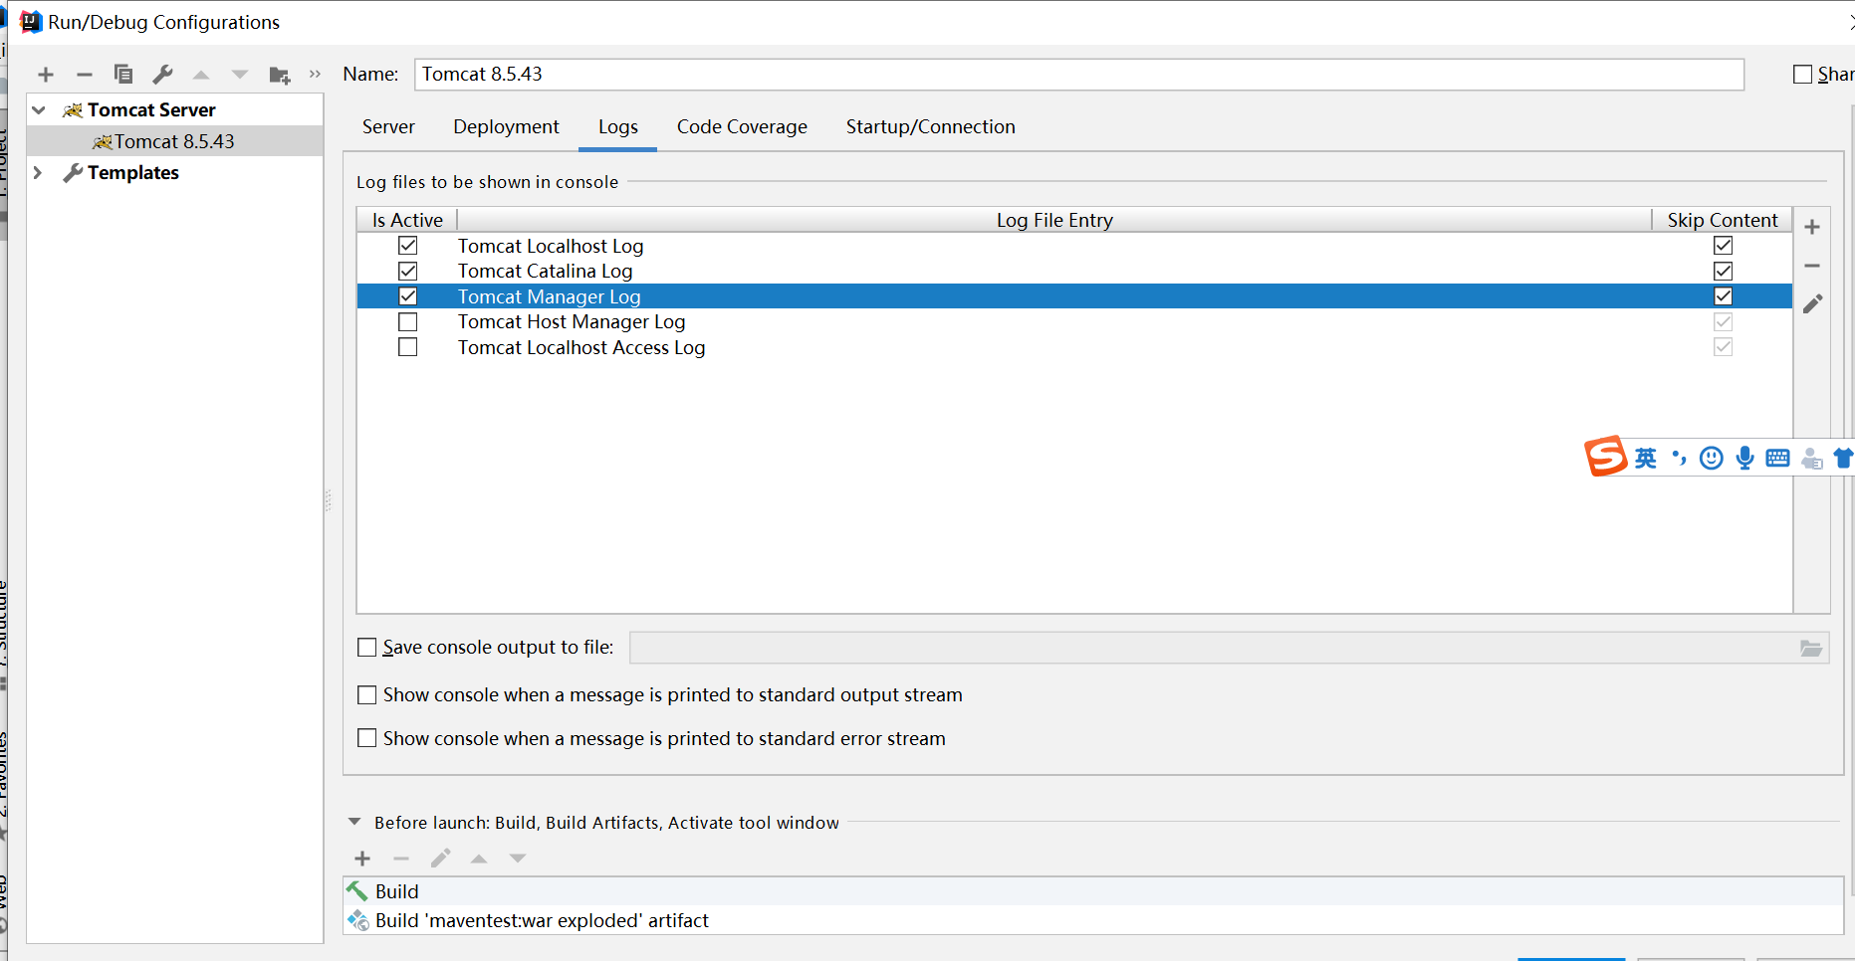Edit the selected Tomcat Manager Log entry
This screenshot has height=961, width=1855.
click(1812, 303)
